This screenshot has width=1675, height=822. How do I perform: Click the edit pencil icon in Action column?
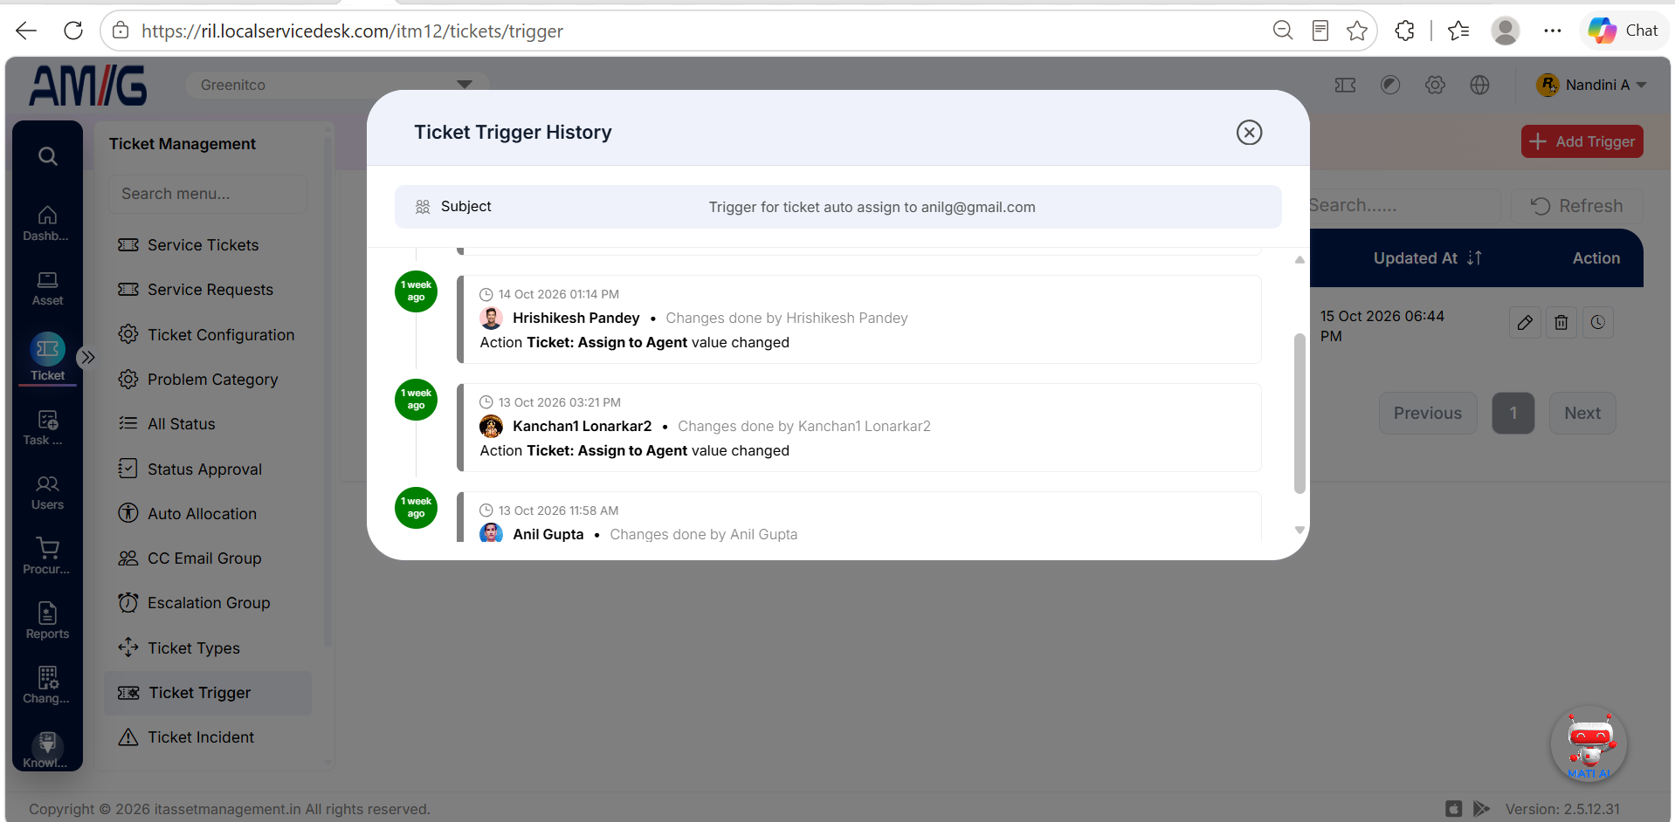(1525, 323)
